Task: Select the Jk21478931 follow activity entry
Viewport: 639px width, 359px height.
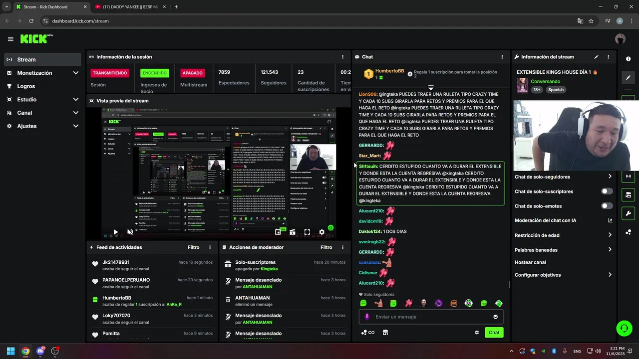Action: tap(152, 265)
